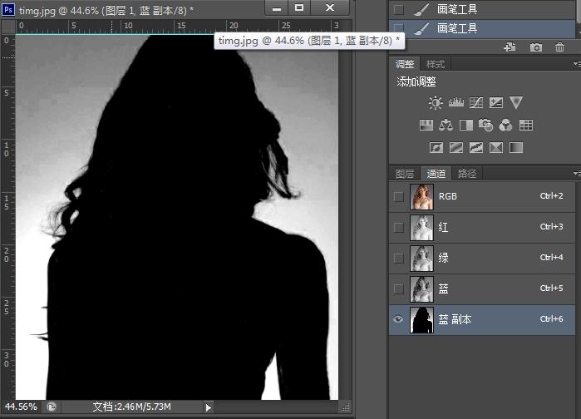Add an Invert adjustment
Screen dimensions: 581x419
[436, 148]
